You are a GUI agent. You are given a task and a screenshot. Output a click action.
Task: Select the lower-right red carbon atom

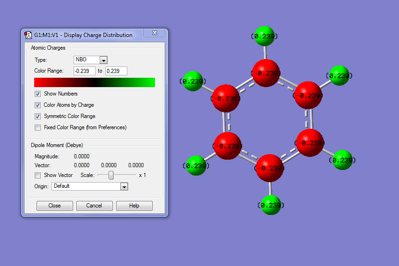tap(310, 143)
